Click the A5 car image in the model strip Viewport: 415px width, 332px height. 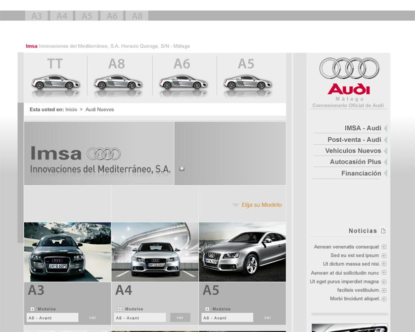pyautogui.click(x=247, y=82)
